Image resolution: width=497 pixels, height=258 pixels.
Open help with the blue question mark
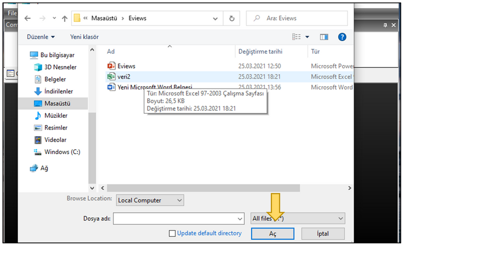click(342, 37)
